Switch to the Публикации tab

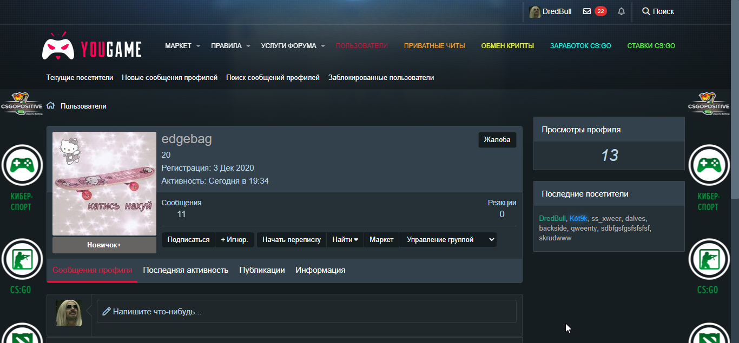[262, 270]
